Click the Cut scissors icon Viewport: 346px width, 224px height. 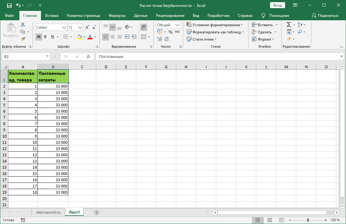point(23,25)
